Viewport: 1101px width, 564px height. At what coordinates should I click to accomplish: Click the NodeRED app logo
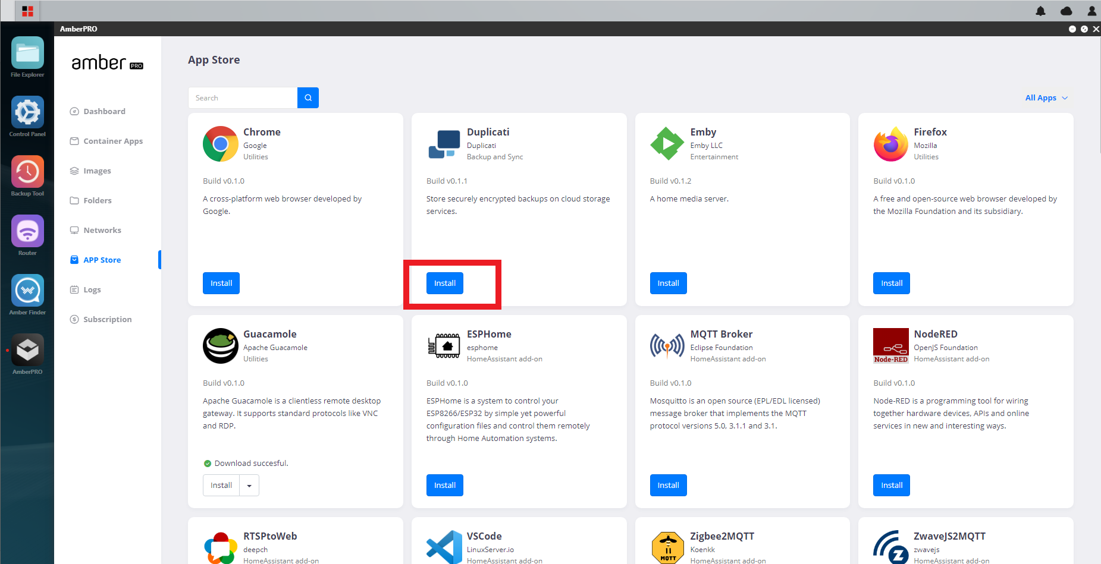[x=891, y=346]
